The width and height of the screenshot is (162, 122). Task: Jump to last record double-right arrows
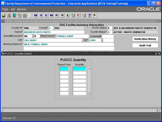coord(51,16)
